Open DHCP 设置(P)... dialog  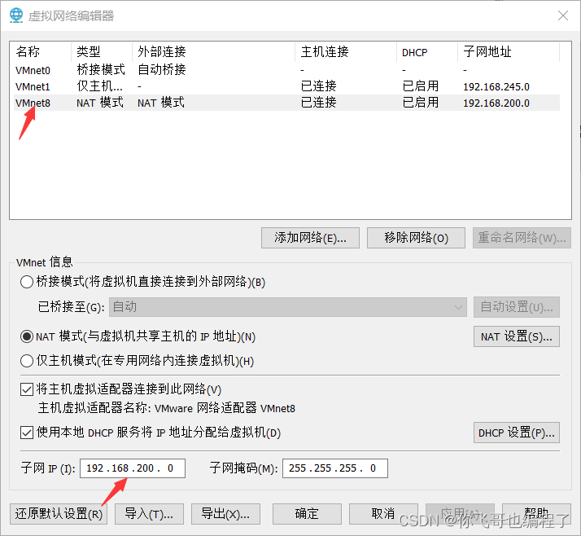click(x=517, y=433)
